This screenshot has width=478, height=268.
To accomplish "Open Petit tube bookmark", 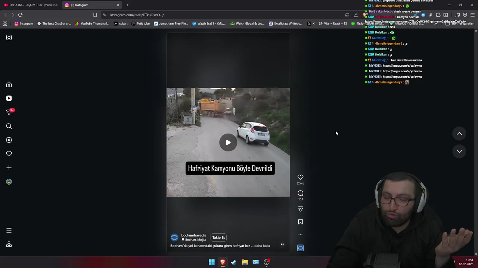I will pyautogui.click(x=140, y=23).
